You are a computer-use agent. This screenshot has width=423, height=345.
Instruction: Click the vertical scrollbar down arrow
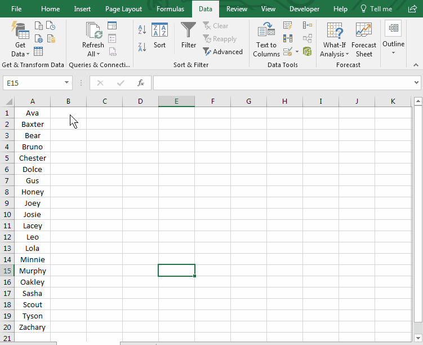(x=418, y=338)
